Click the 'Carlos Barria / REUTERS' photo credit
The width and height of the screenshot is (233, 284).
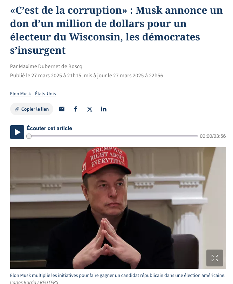point(34,282)
